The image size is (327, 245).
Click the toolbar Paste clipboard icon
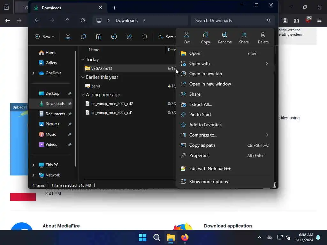99,37
